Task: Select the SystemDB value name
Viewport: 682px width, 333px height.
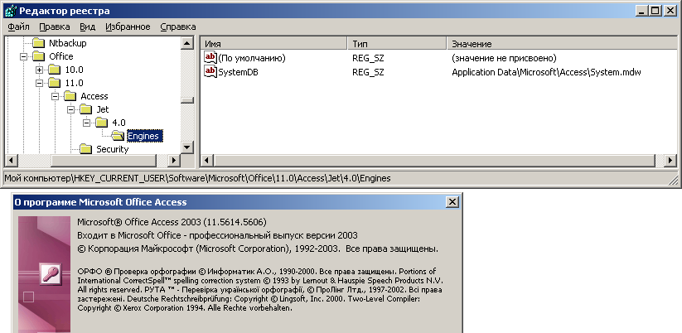Action: point(238,72)
